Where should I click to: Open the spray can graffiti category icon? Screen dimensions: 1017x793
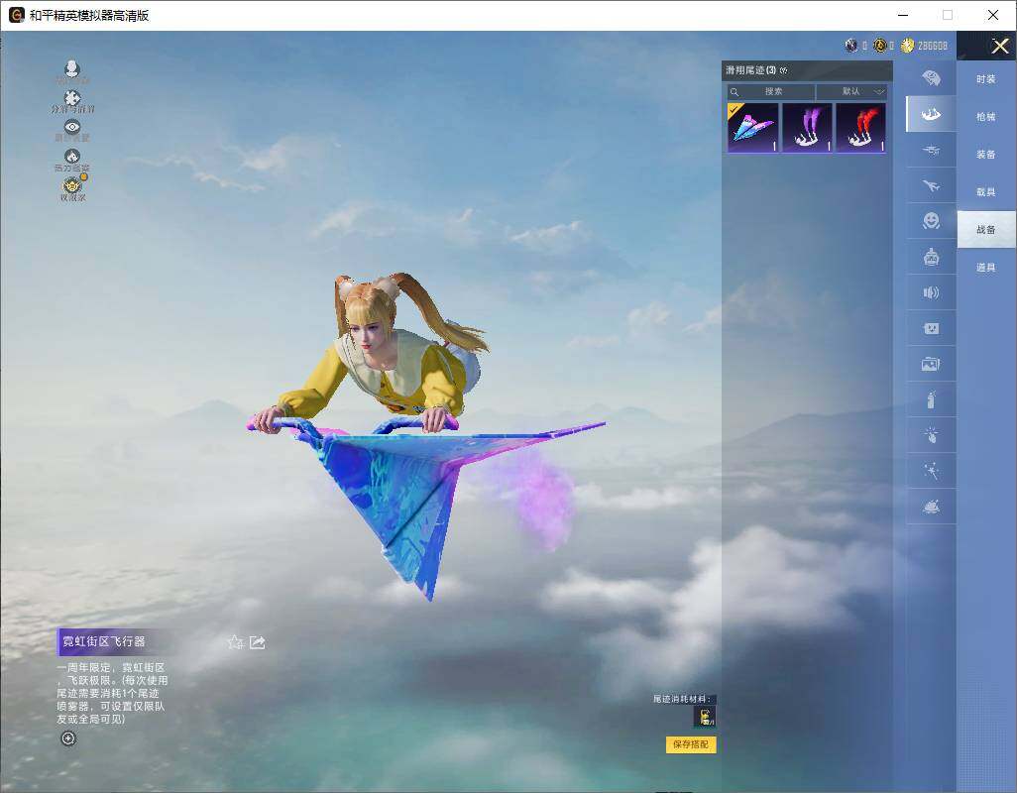(x=932, y=400)
